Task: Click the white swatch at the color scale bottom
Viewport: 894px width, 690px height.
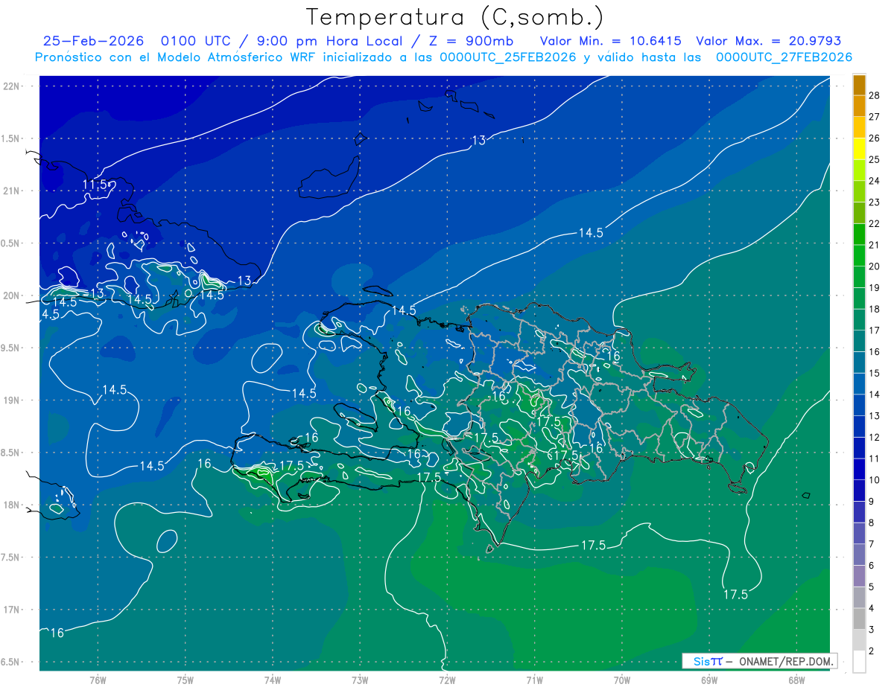Action: (859, 662)
